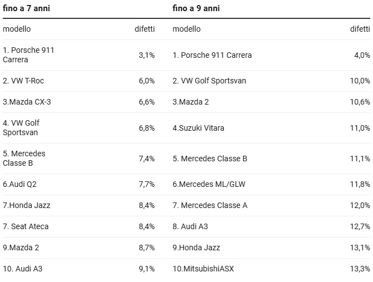373x282 pixels.
Task: Select the Mercedes Classe A row
Action: 210,205
